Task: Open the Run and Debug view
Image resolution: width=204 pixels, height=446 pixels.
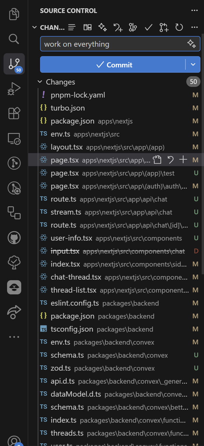Action: tap(14, 88)
